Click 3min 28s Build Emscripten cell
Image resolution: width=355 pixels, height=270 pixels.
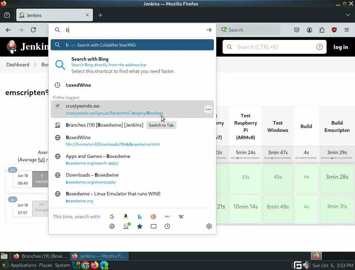click(337, 177)
